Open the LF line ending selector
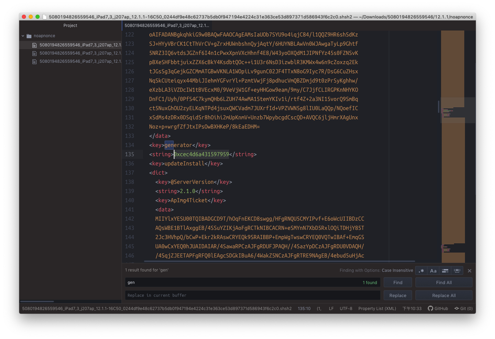 [x=331, y=309]
